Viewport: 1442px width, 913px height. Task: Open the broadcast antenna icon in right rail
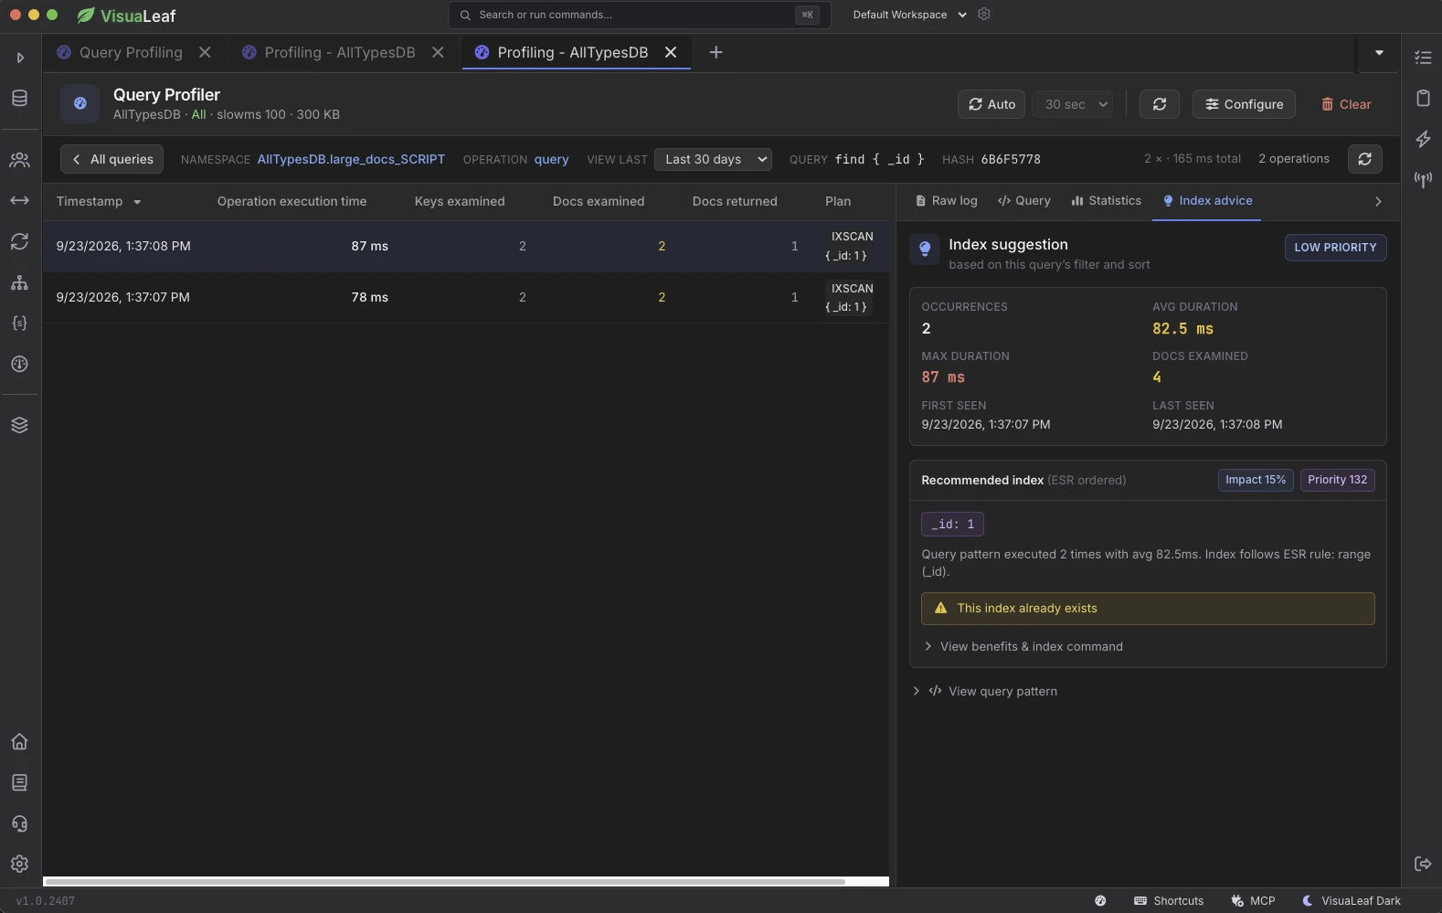point(1423,179)
